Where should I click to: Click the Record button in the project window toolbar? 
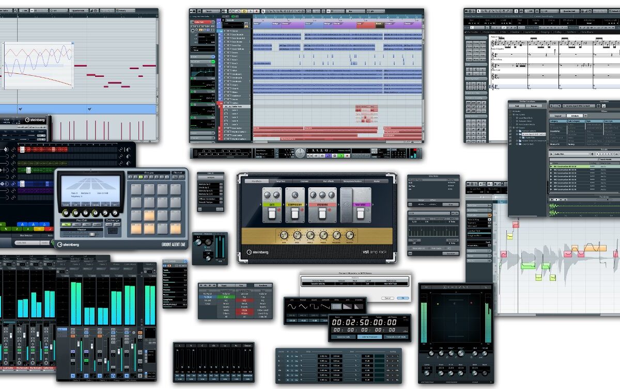point(256,11)
